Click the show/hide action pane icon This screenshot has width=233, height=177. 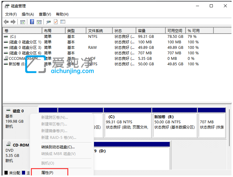(x=39, y=22)
